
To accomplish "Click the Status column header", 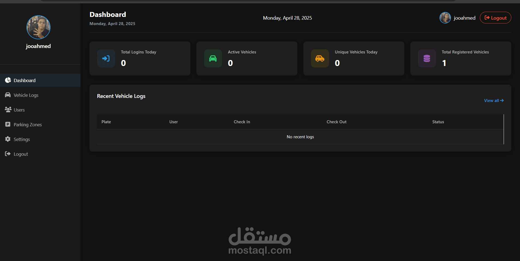I will coord(438,122).
